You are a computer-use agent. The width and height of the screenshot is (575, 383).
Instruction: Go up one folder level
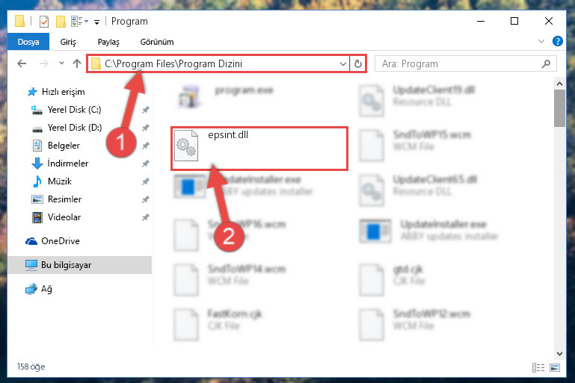(77, 63)
